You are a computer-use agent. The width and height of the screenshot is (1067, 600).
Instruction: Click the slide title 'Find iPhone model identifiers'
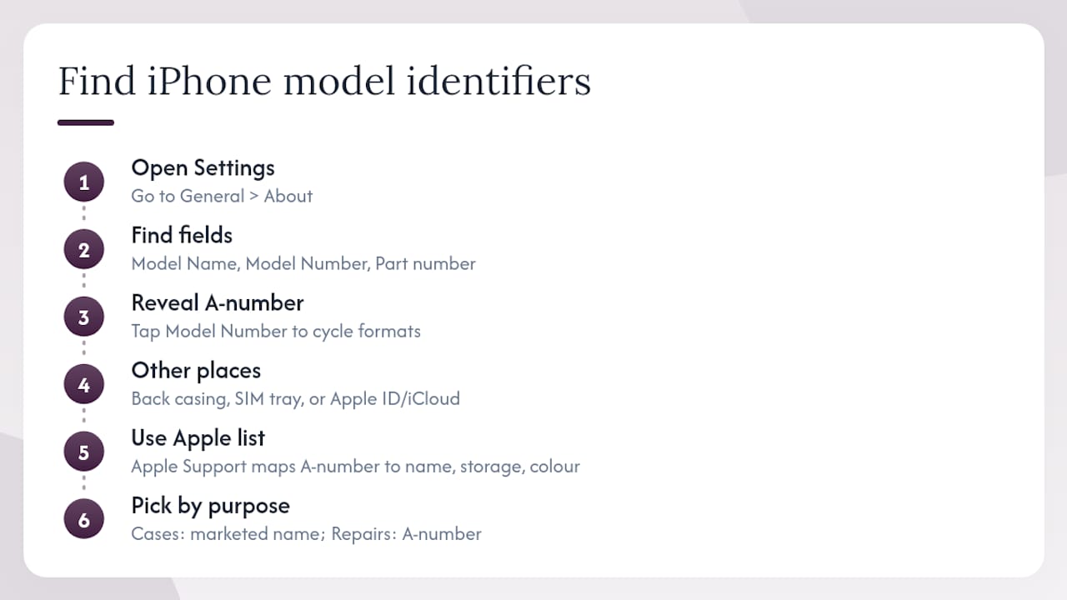pyautogui.click(x=324, y=82)
